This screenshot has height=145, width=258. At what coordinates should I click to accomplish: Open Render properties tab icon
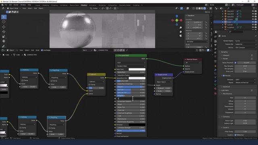[x=215, y=41]
